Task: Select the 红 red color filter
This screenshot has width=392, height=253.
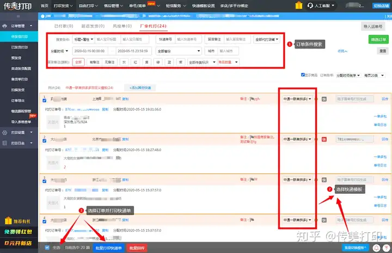Action: pos(135,62)
